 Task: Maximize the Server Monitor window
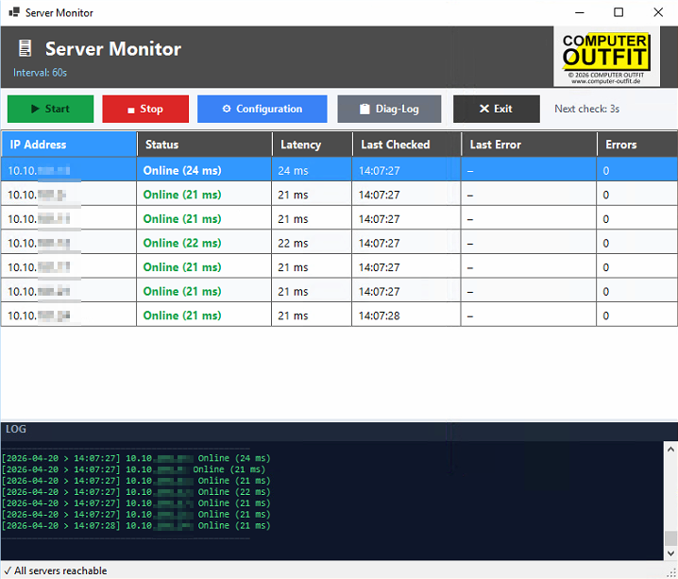click(619, 12)
